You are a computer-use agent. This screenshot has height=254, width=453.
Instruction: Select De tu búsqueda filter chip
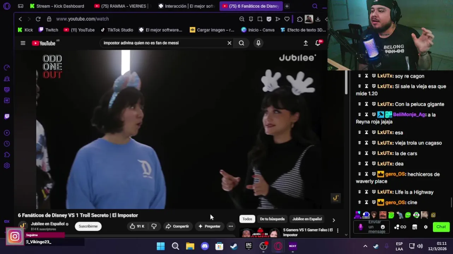pos(272,219)
